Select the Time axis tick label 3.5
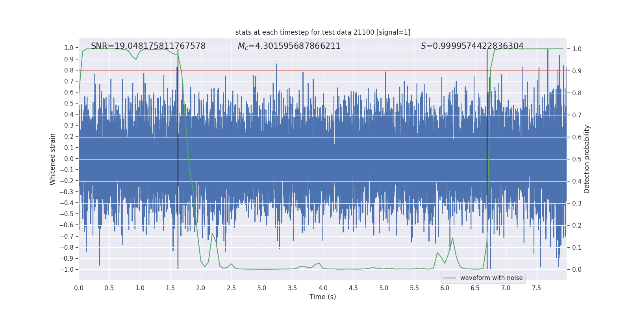This screenshot has height=315, width=630. pyautogui.click(x=292, y=288)
